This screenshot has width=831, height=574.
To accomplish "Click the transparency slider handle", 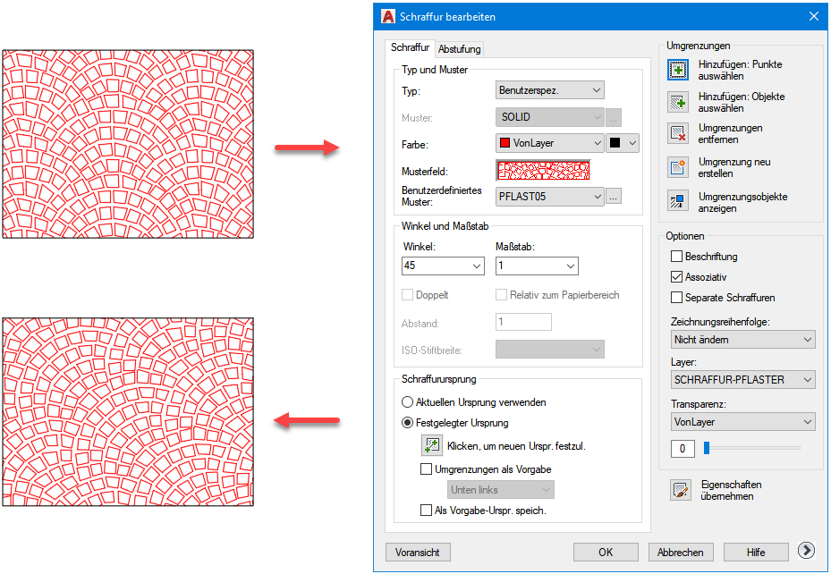I will point(706,447).
